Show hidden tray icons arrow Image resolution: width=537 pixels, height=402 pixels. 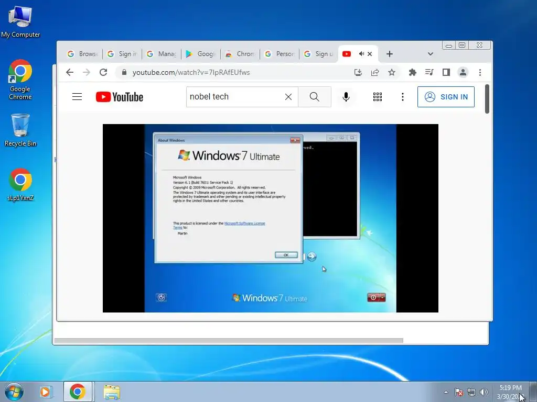[x=446, y=392]
